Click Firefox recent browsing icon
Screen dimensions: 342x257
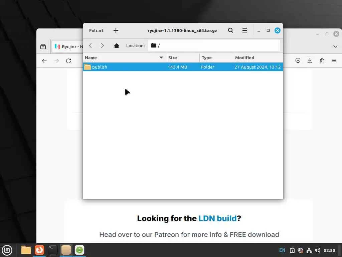tap(43, 47)
